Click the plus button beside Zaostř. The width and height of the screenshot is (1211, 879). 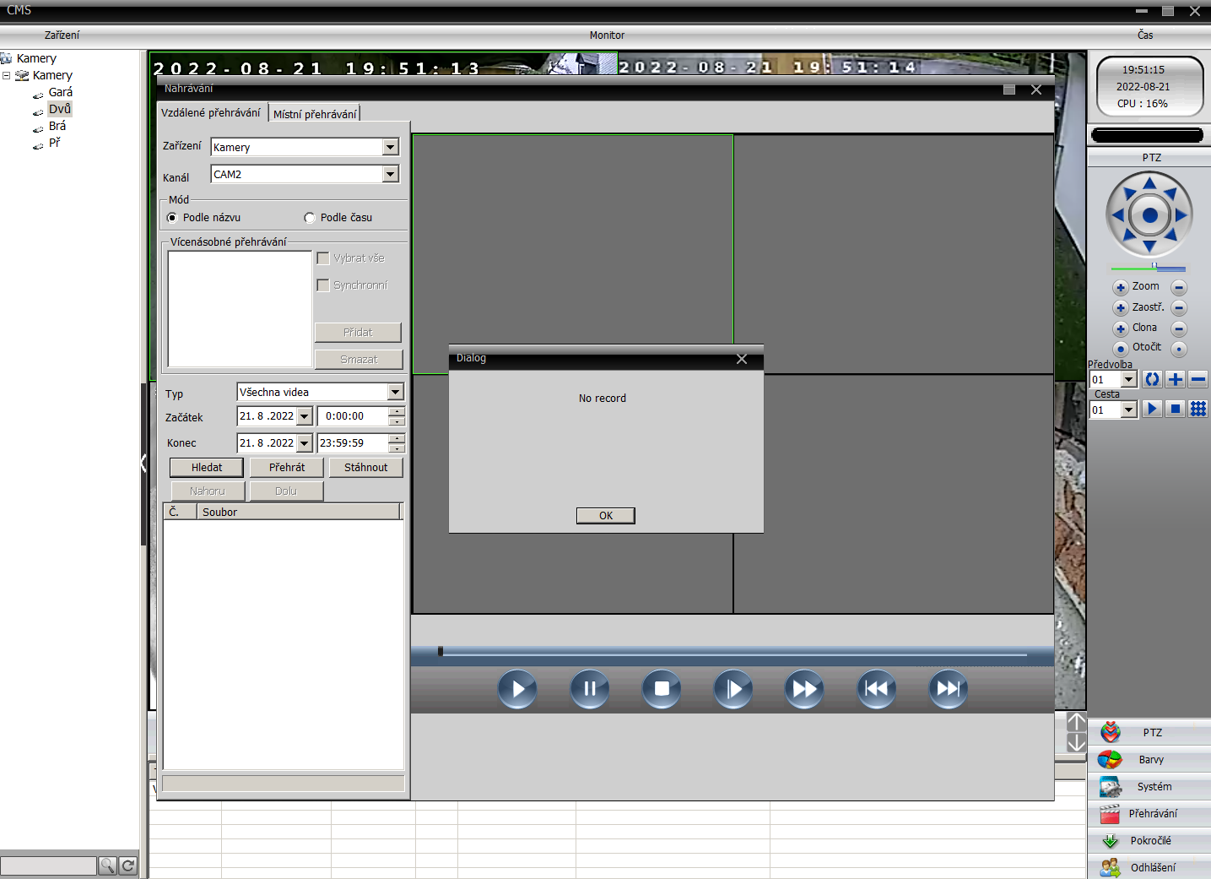pos(1121,308)
